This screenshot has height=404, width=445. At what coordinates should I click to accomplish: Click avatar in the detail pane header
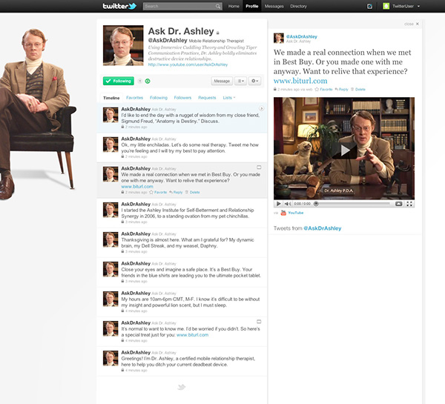pos(279,38)
